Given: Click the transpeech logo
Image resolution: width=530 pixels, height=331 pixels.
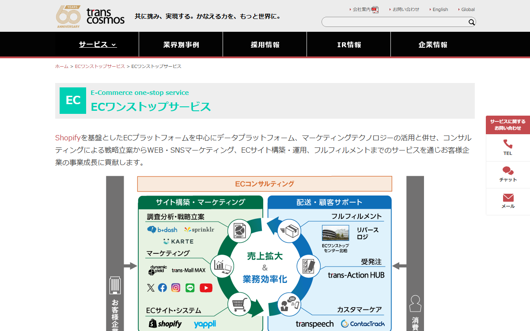Looking at the screenshot, I should pos(315,324).
